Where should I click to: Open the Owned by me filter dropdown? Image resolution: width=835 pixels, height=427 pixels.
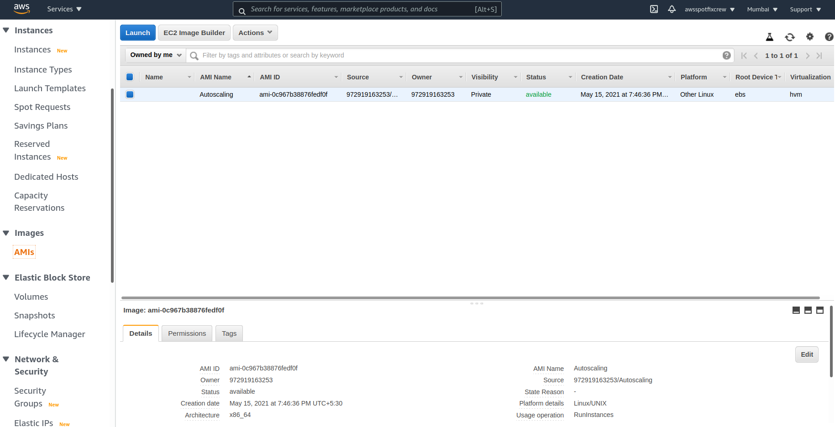pos(156,55)
